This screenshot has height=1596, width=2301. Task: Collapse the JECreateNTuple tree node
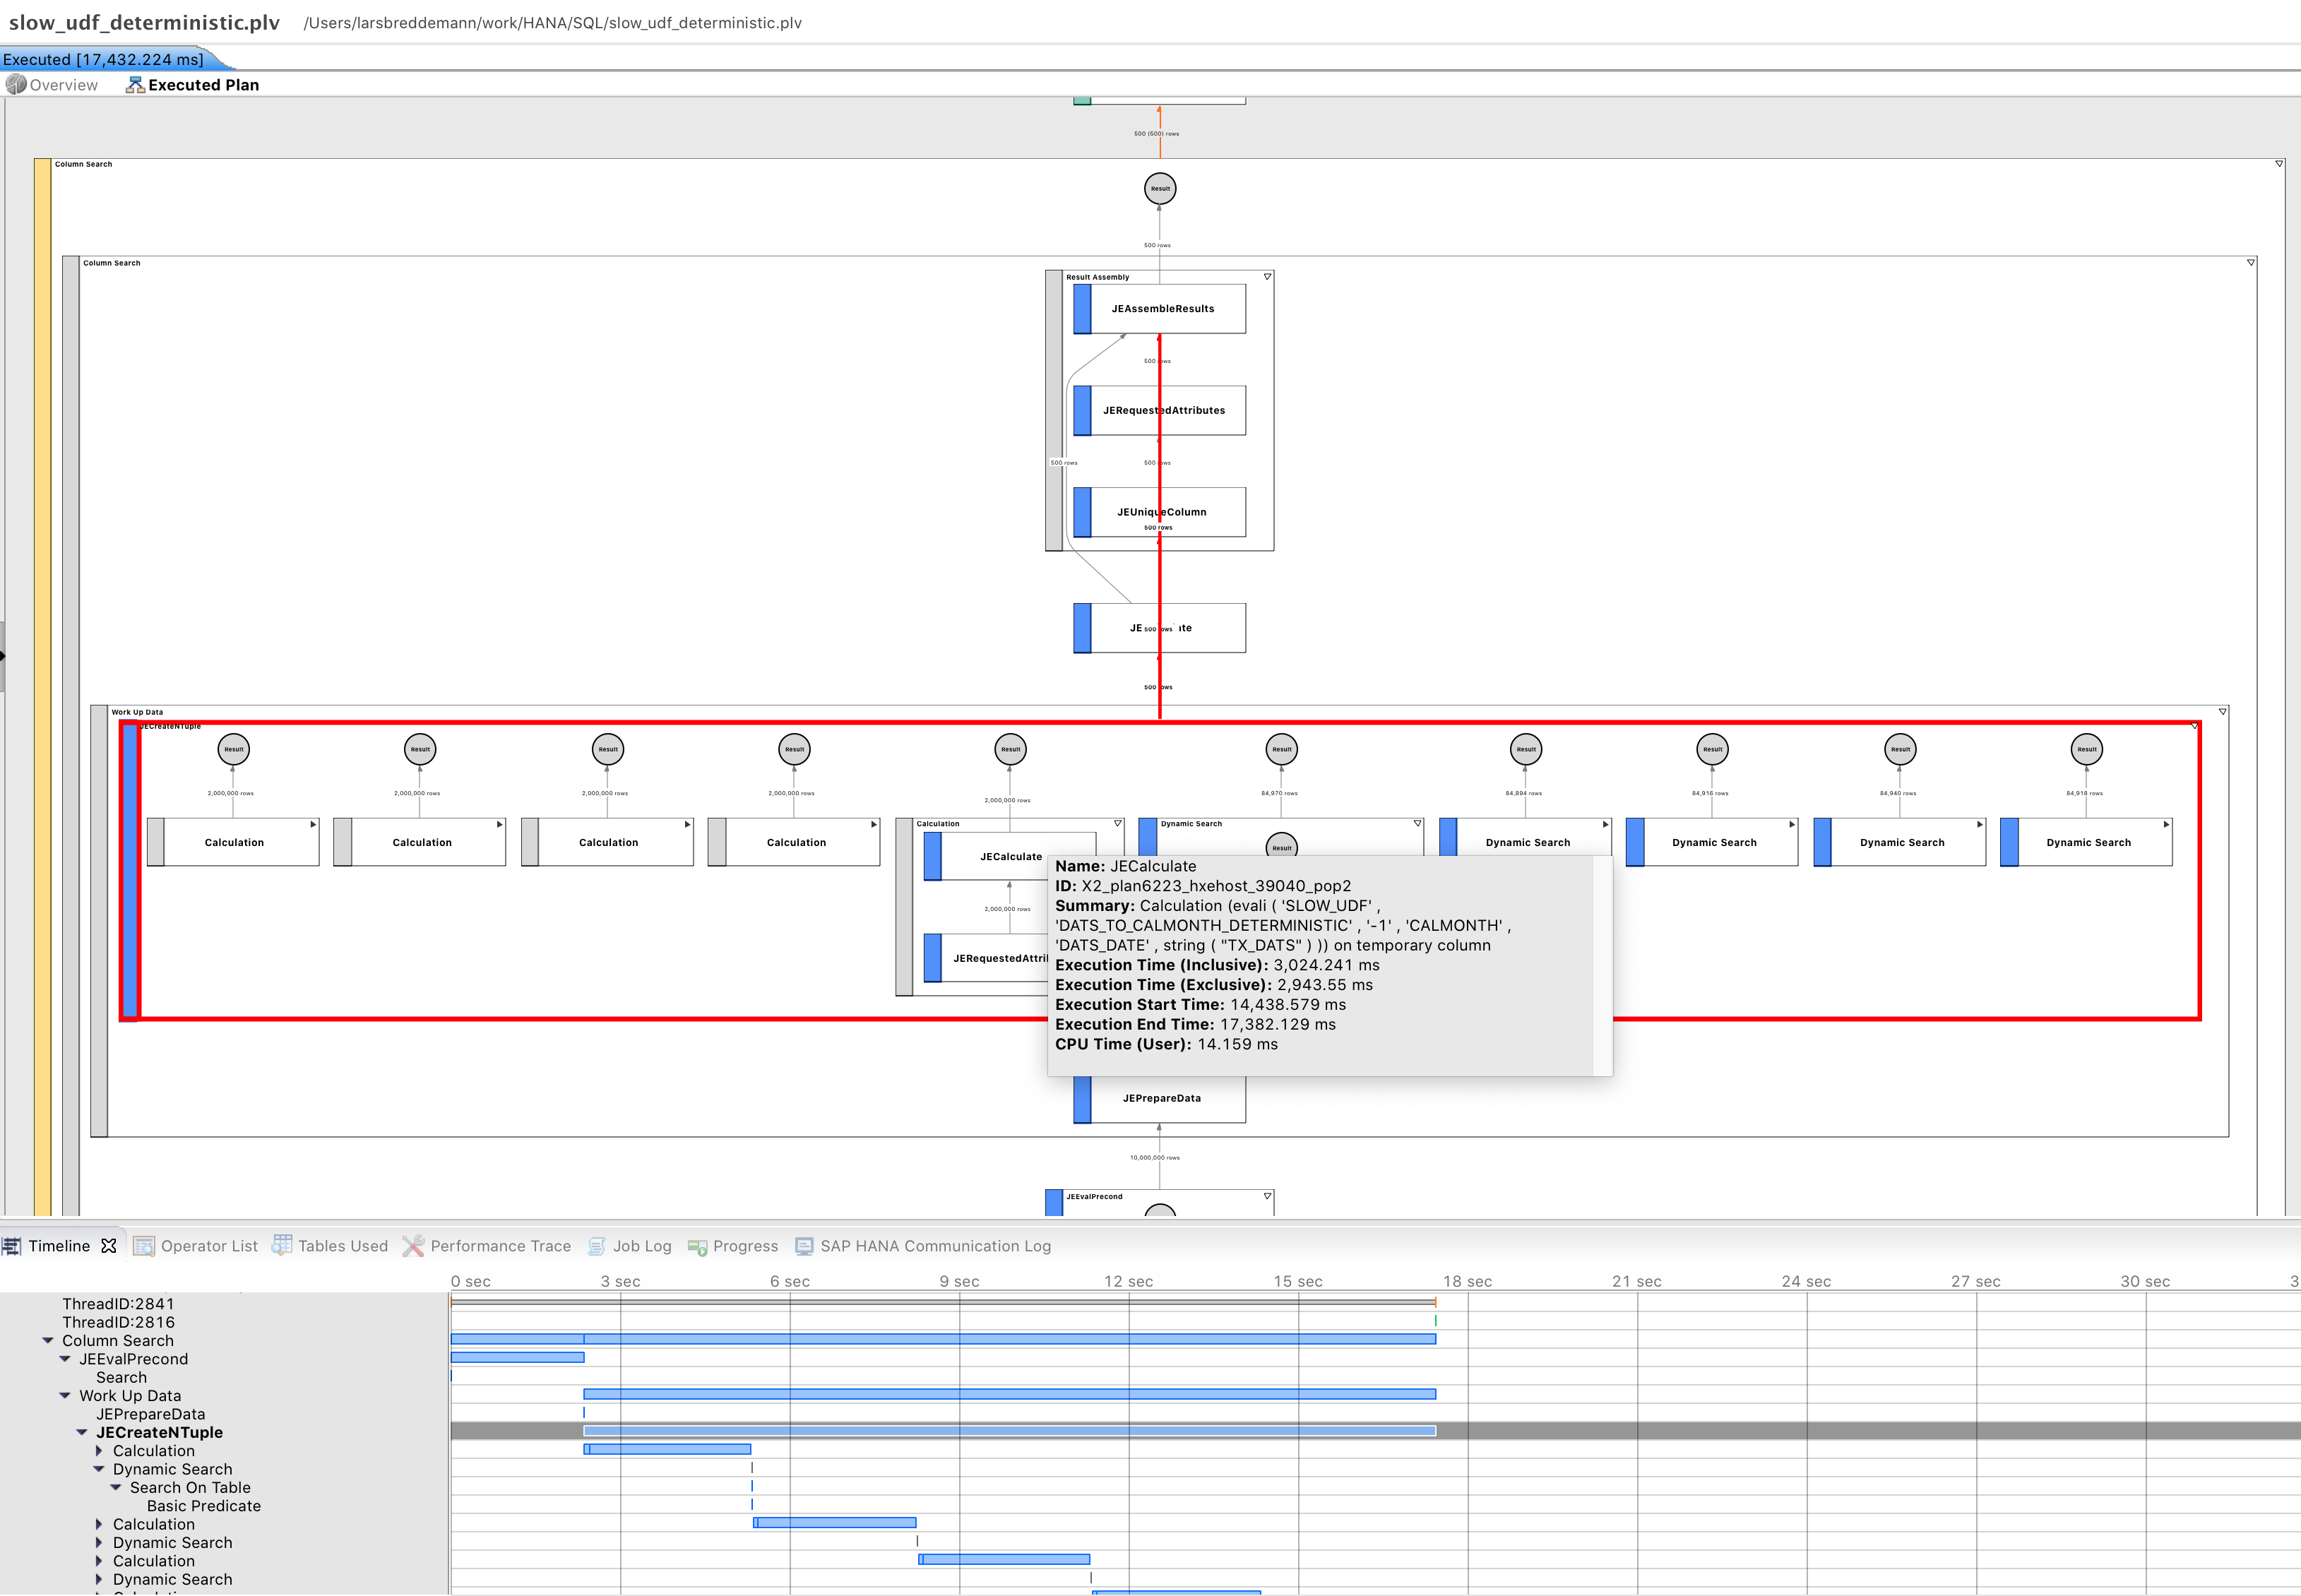[x=82, y=1433]
